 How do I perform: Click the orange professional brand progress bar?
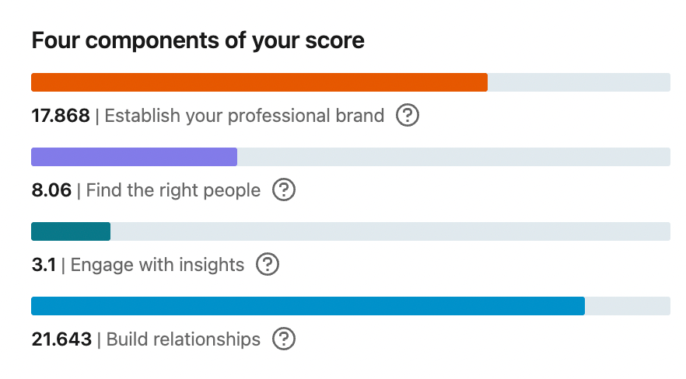(x=259, y=82)
